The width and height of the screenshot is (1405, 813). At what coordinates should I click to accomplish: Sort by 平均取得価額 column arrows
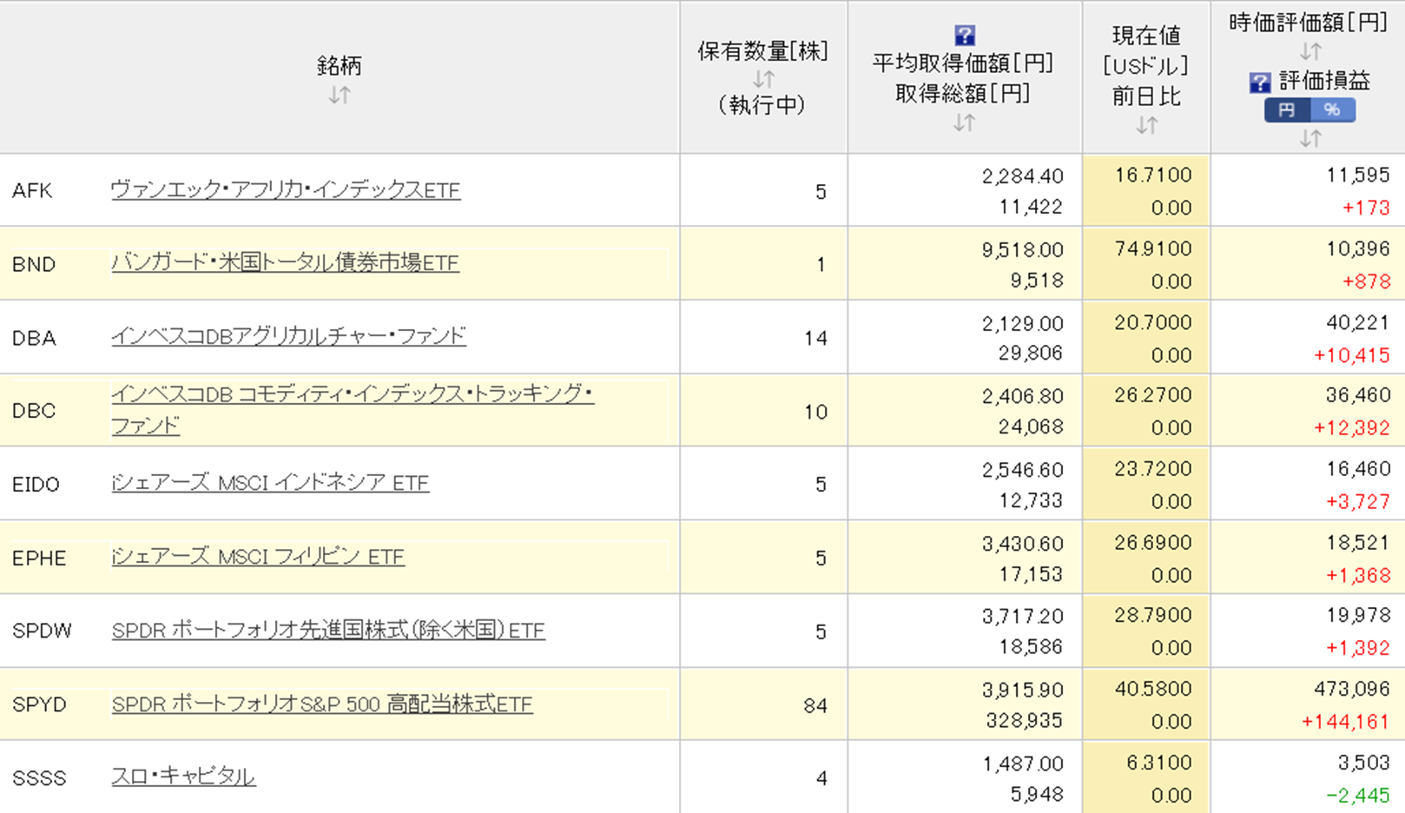pyautogui.click(x=963, y=123)
